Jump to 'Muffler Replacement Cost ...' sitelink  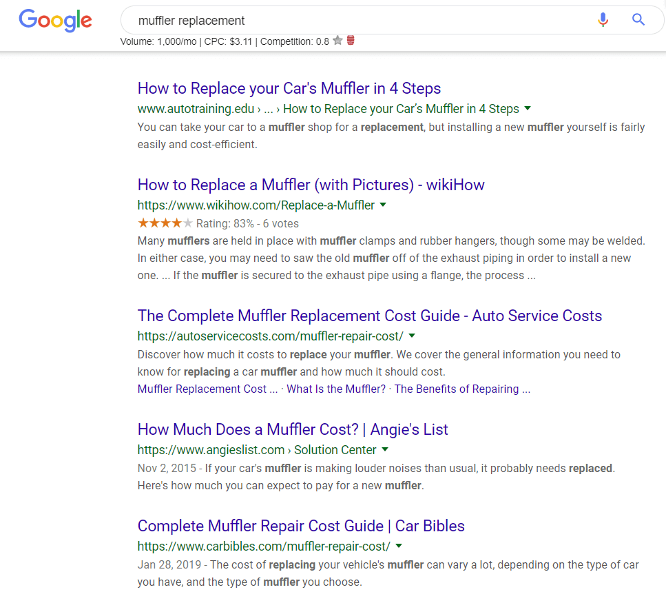coord(207,389)
